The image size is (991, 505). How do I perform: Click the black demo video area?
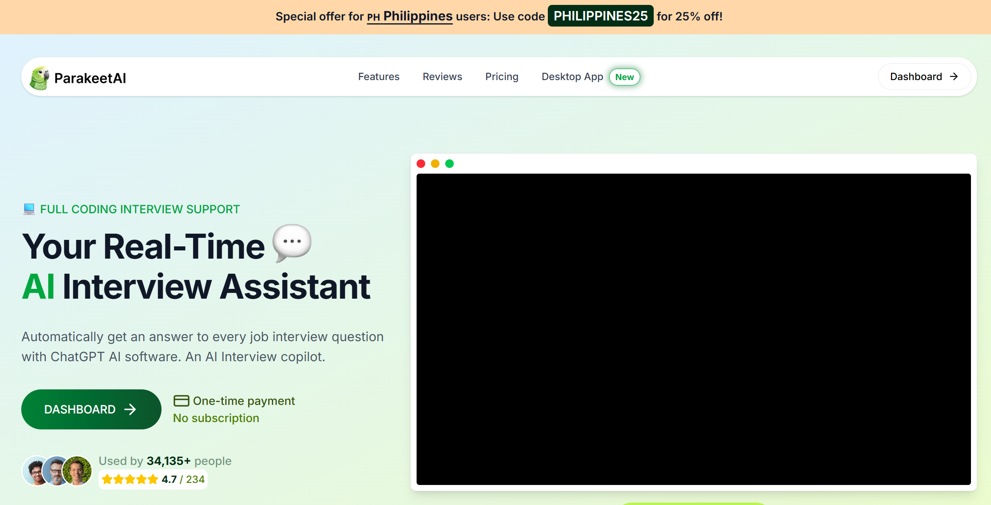[x=693, y=329]
